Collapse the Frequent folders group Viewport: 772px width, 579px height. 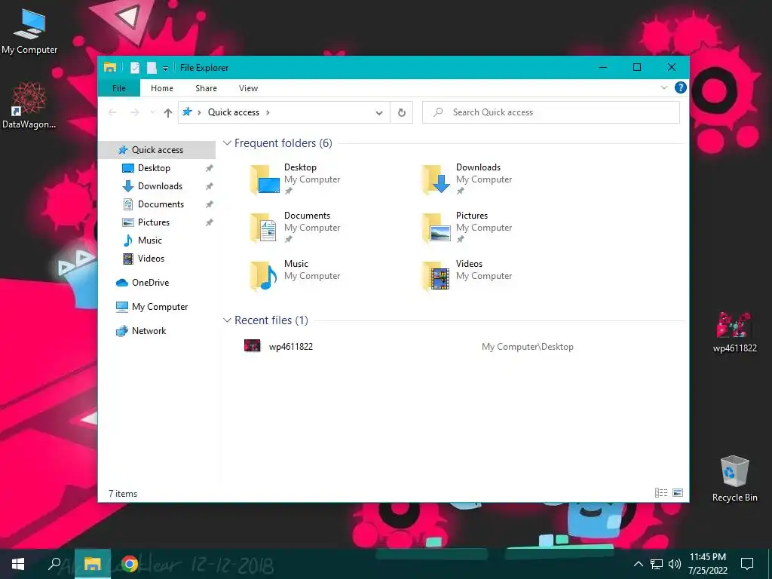(x=227, y=142)
